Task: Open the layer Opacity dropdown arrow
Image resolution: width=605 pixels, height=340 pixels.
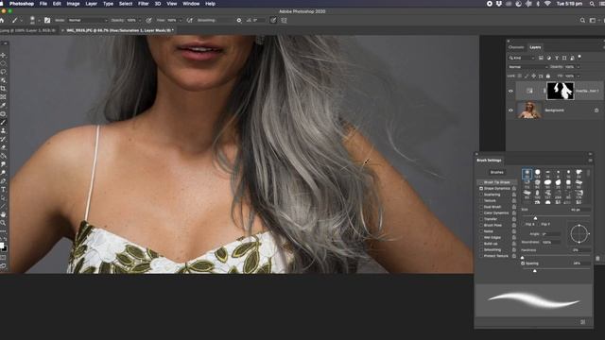Action: [579, 67]
